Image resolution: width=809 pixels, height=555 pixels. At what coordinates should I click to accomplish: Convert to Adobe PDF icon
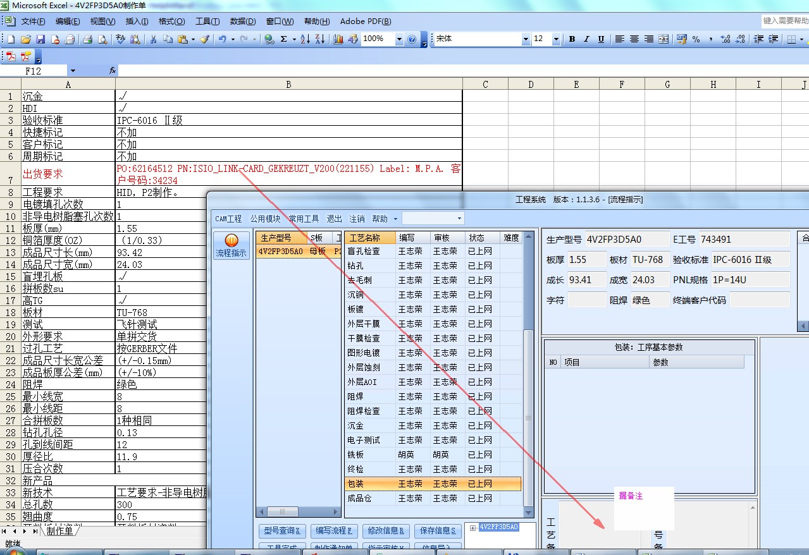coord(11,56)
